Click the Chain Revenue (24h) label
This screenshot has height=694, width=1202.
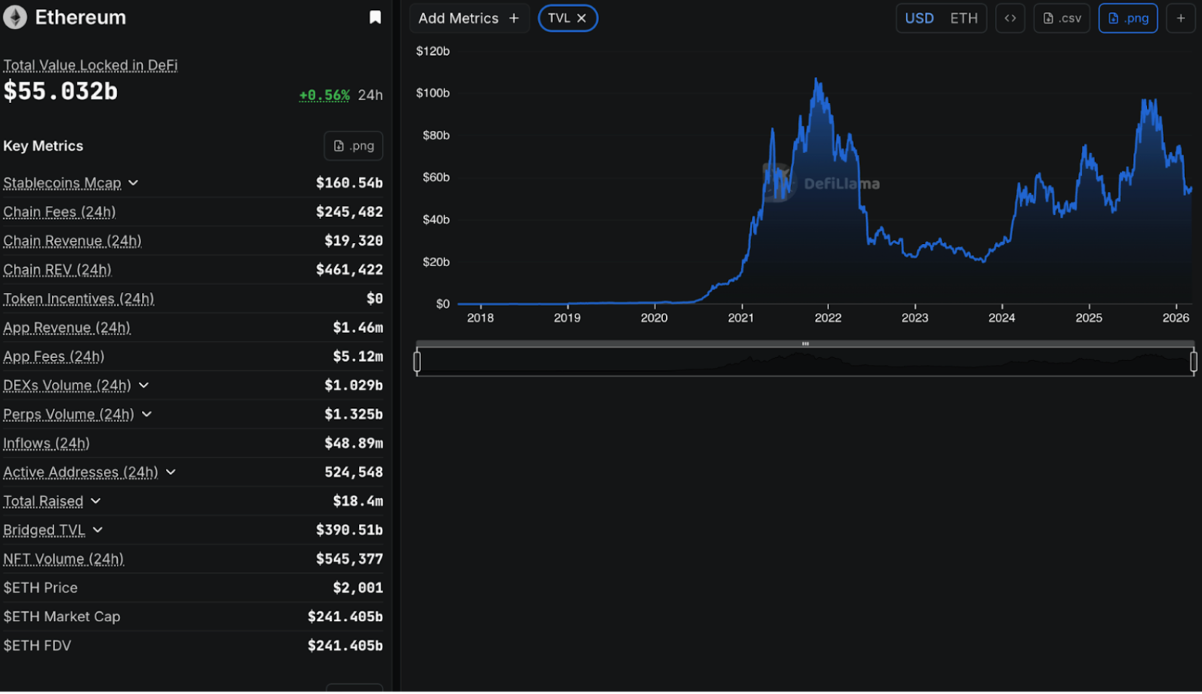[x=72, y=241]
